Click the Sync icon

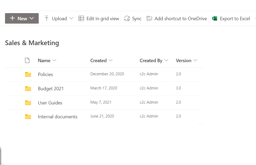[127, 18]
